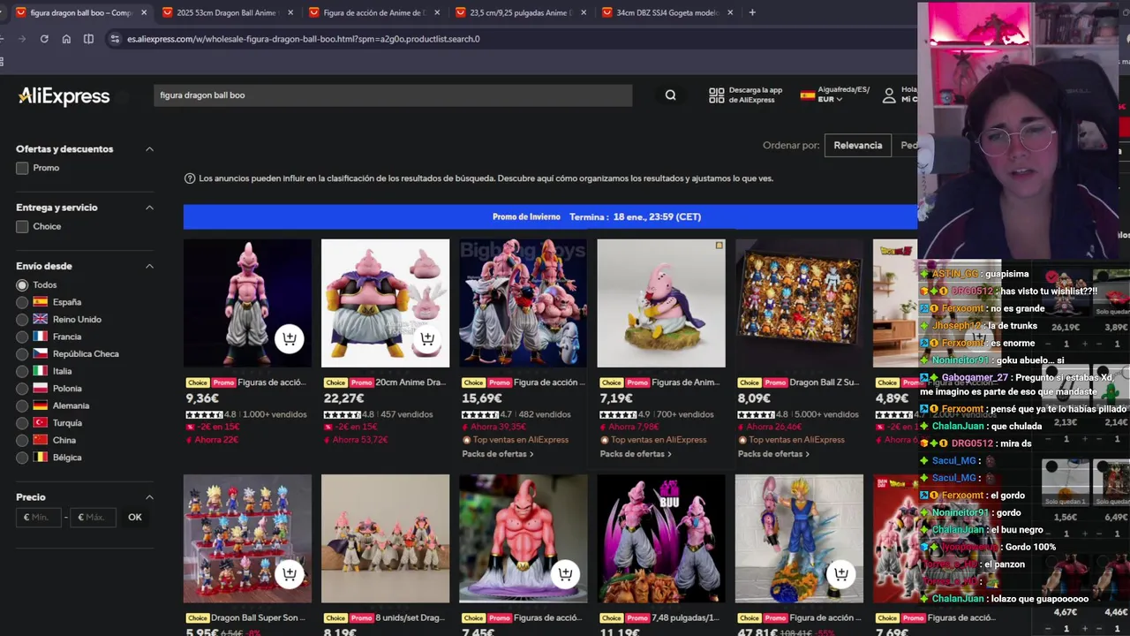Click the search magnifier button

(670, 95)
